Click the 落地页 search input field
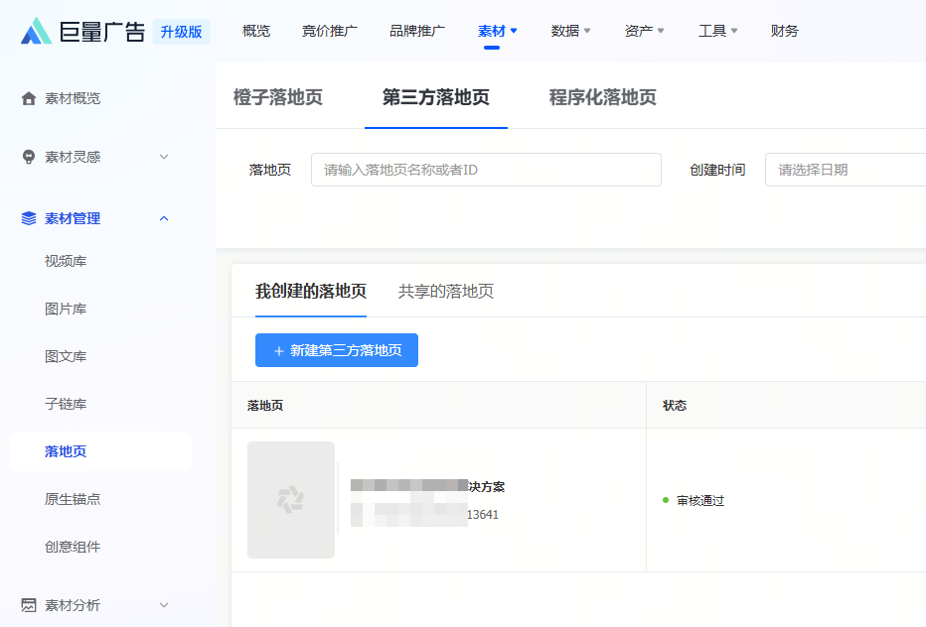This screenshot has width=926, height=627. (486, 170)
